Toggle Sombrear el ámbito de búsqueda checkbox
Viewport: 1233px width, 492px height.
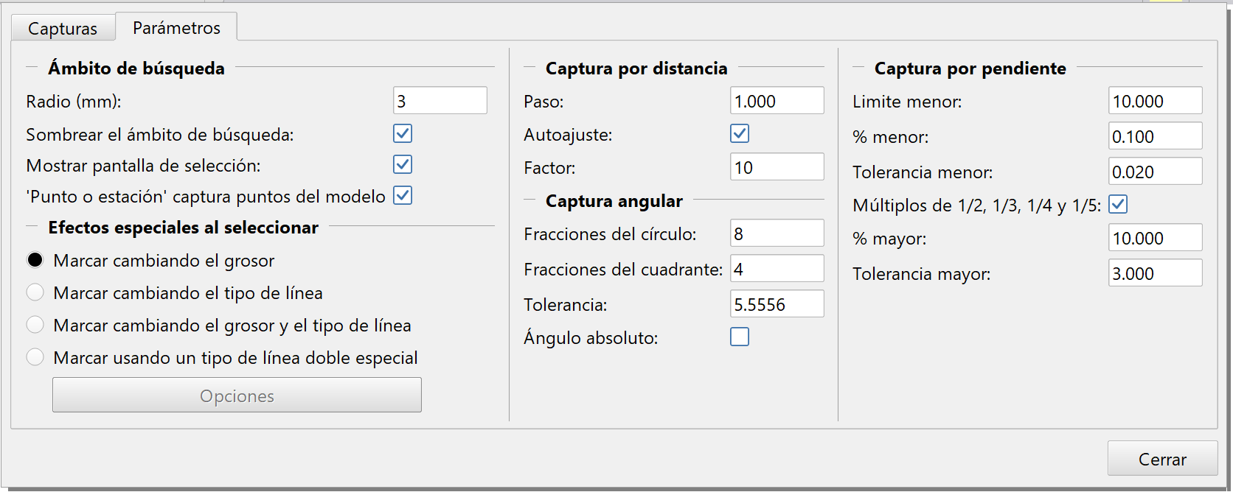[x=403, y=133]
